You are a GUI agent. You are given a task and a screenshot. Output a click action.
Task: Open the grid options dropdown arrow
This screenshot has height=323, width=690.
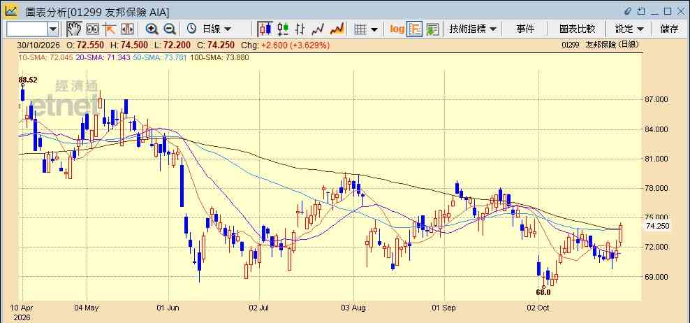click(x=374, y=29)
